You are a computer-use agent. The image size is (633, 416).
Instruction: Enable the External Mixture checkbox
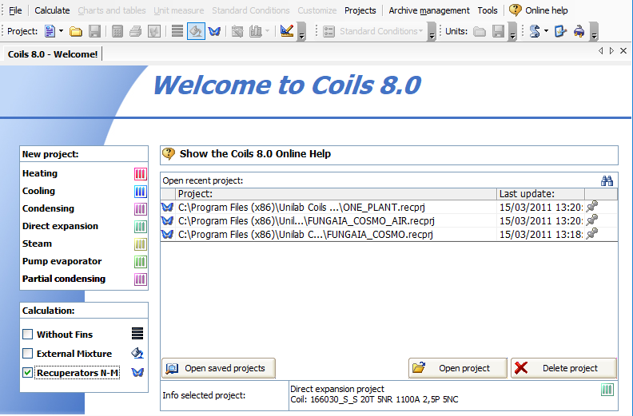(27, 354)
